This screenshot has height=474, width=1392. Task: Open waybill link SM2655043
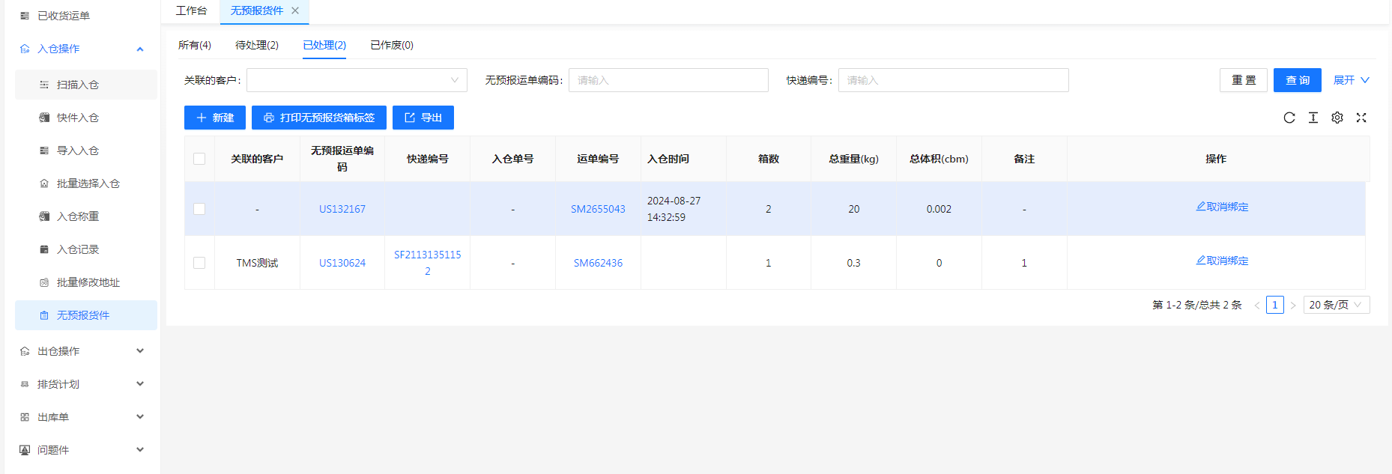tap(597, 209)
